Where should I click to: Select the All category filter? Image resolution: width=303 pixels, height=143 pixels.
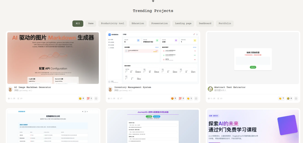[x=78, y=23]
